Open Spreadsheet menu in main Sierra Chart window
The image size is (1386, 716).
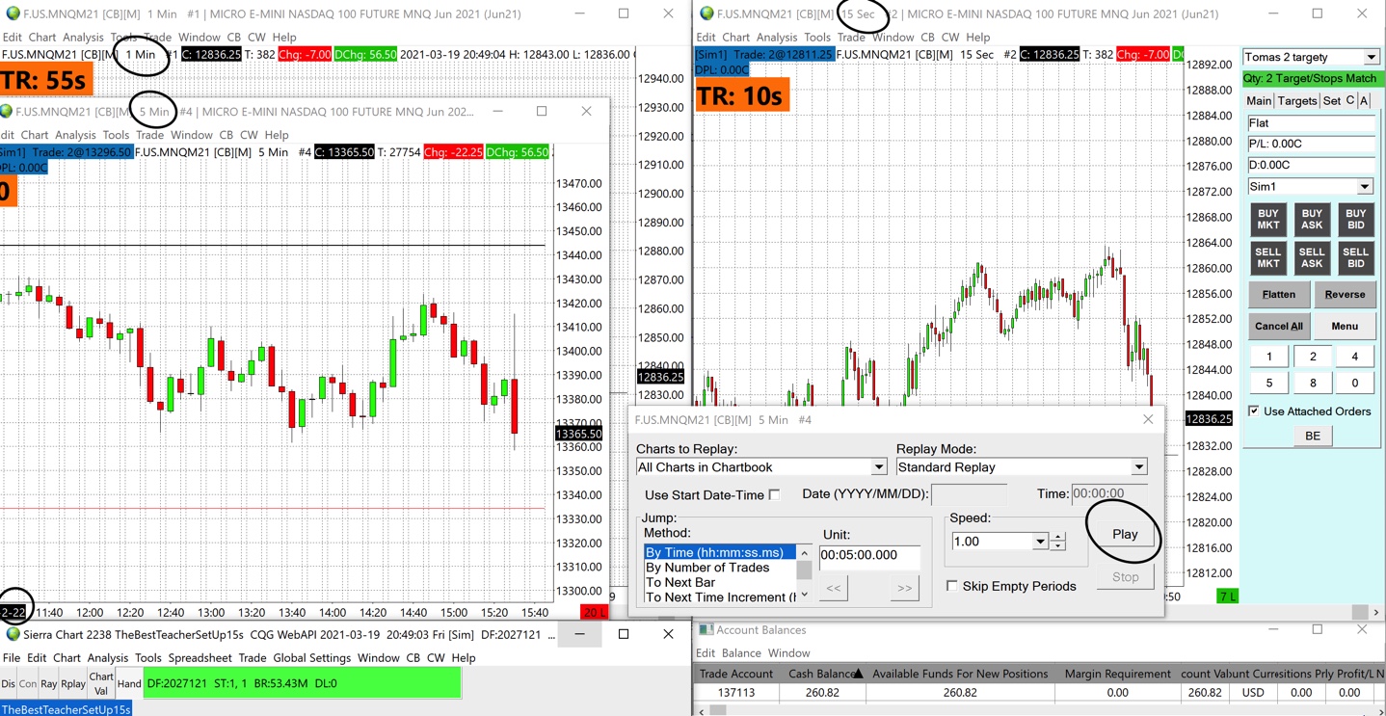tap(200, 658)
